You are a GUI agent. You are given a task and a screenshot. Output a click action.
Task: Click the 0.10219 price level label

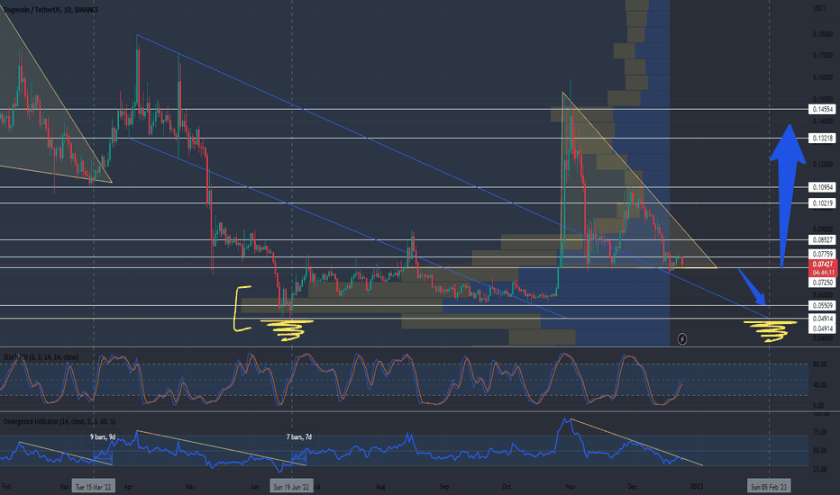tap(822, 203)
